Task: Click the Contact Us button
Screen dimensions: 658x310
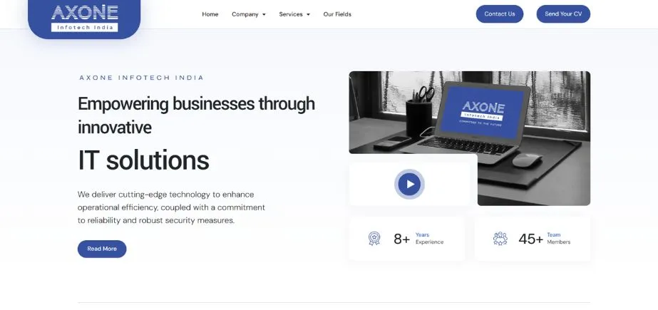Action: pos(499,14)
